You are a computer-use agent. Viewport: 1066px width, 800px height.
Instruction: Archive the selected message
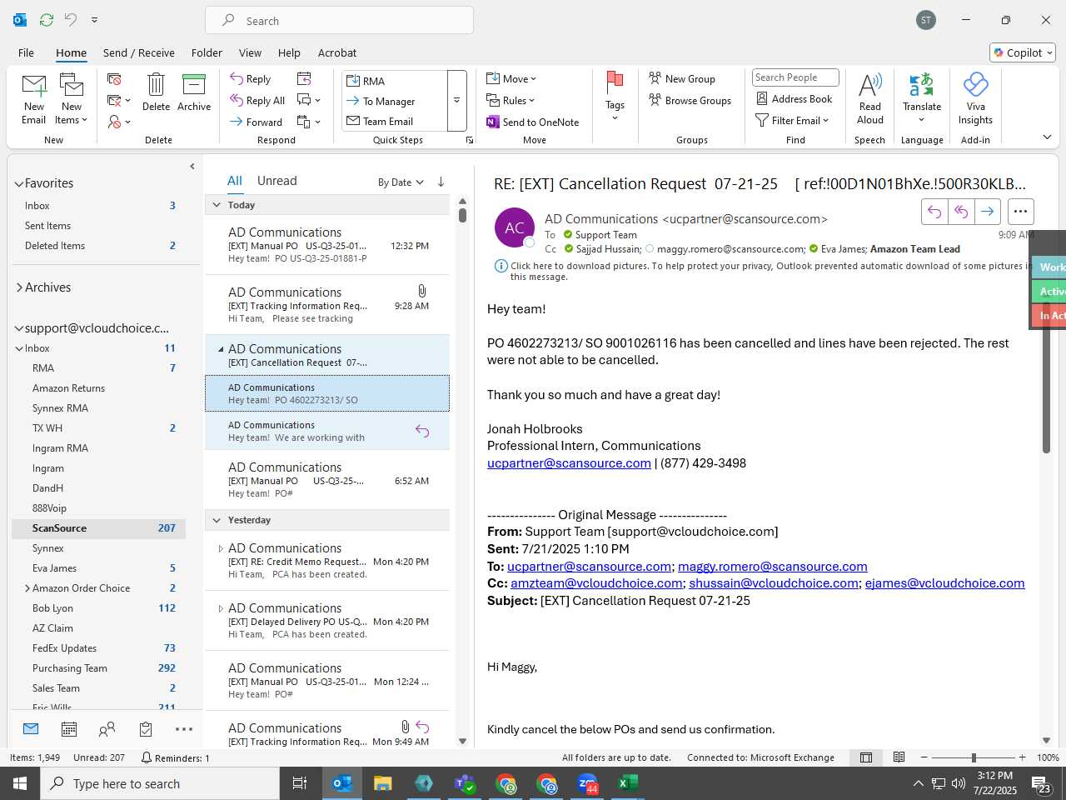194,93
